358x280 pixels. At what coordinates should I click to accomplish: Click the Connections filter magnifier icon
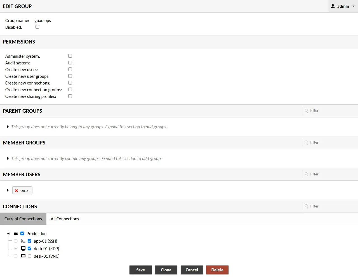point(306,206)
